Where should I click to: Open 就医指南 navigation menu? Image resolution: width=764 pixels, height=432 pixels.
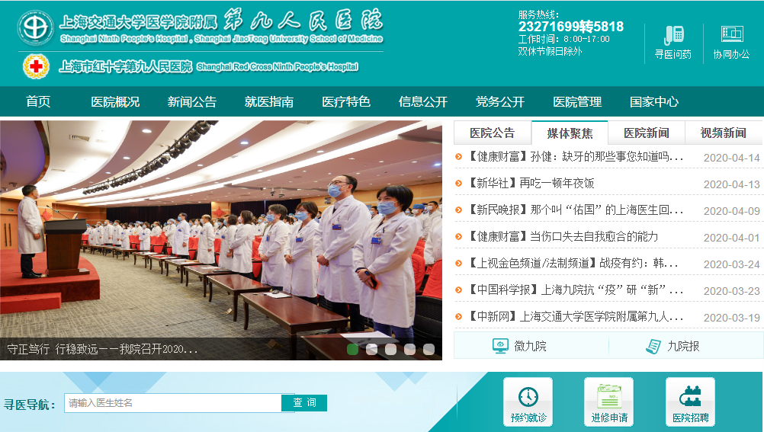(x=269, y=102)
